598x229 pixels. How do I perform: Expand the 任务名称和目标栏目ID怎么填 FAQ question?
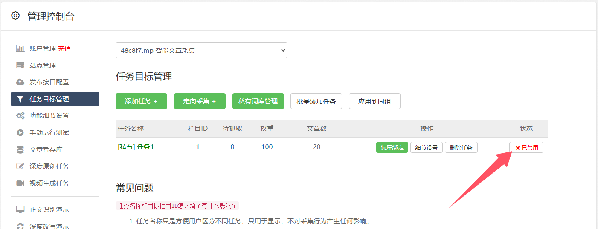pyautogui.click(x=177, y=206)
